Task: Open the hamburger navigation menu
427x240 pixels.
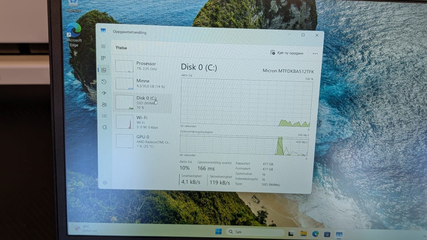Action: point(103,46)
